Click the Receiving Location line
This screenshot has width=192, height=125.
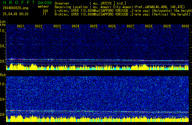pyautogui.click(x=120, y=7)
